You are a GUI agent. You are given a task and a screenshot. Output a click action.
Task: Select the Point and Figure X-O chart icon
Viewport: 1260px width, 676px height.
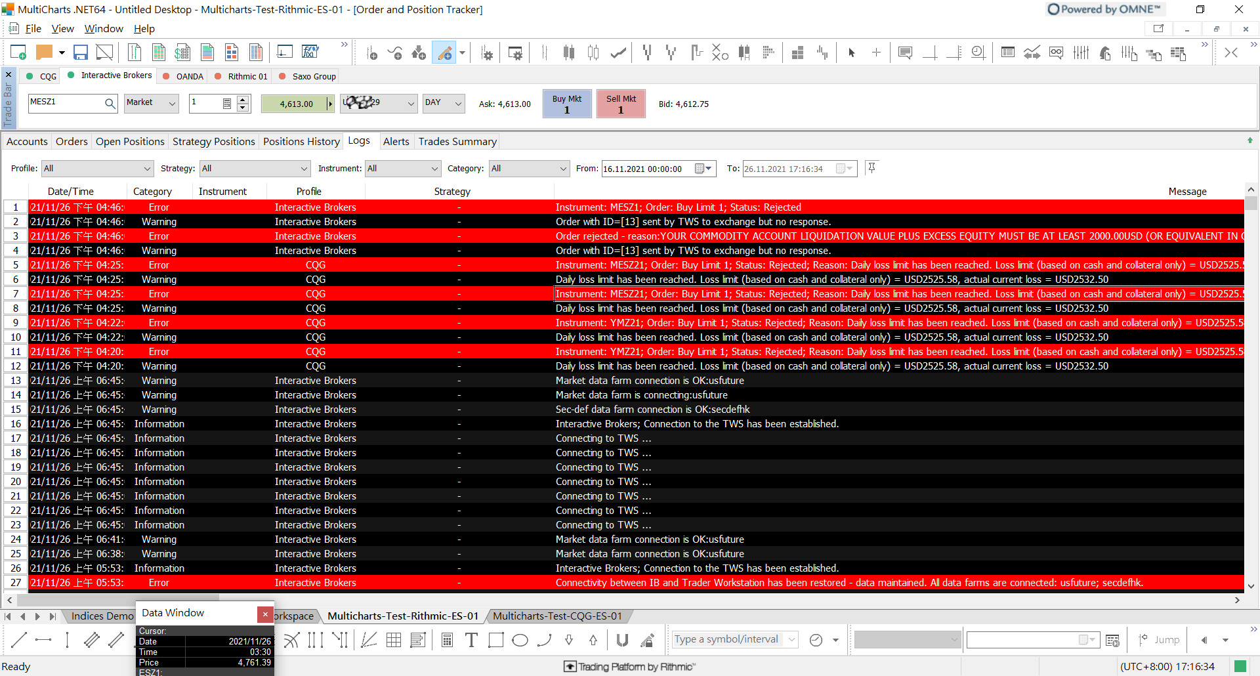[720, 53]
